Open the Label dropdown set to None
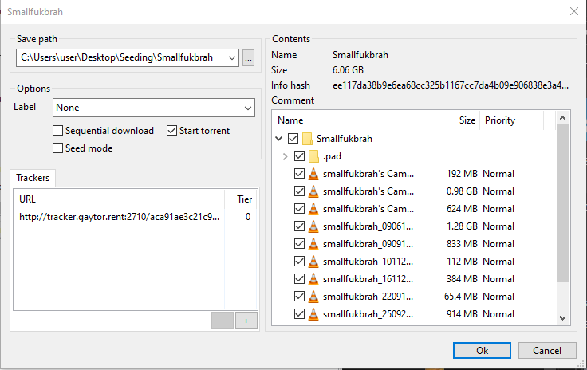 pos(248,108)
